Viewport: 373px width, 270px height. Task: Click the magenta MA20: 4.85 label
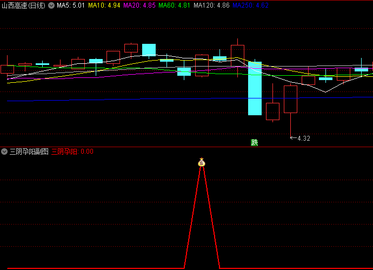pyautogui.click(x=139, y=5)
